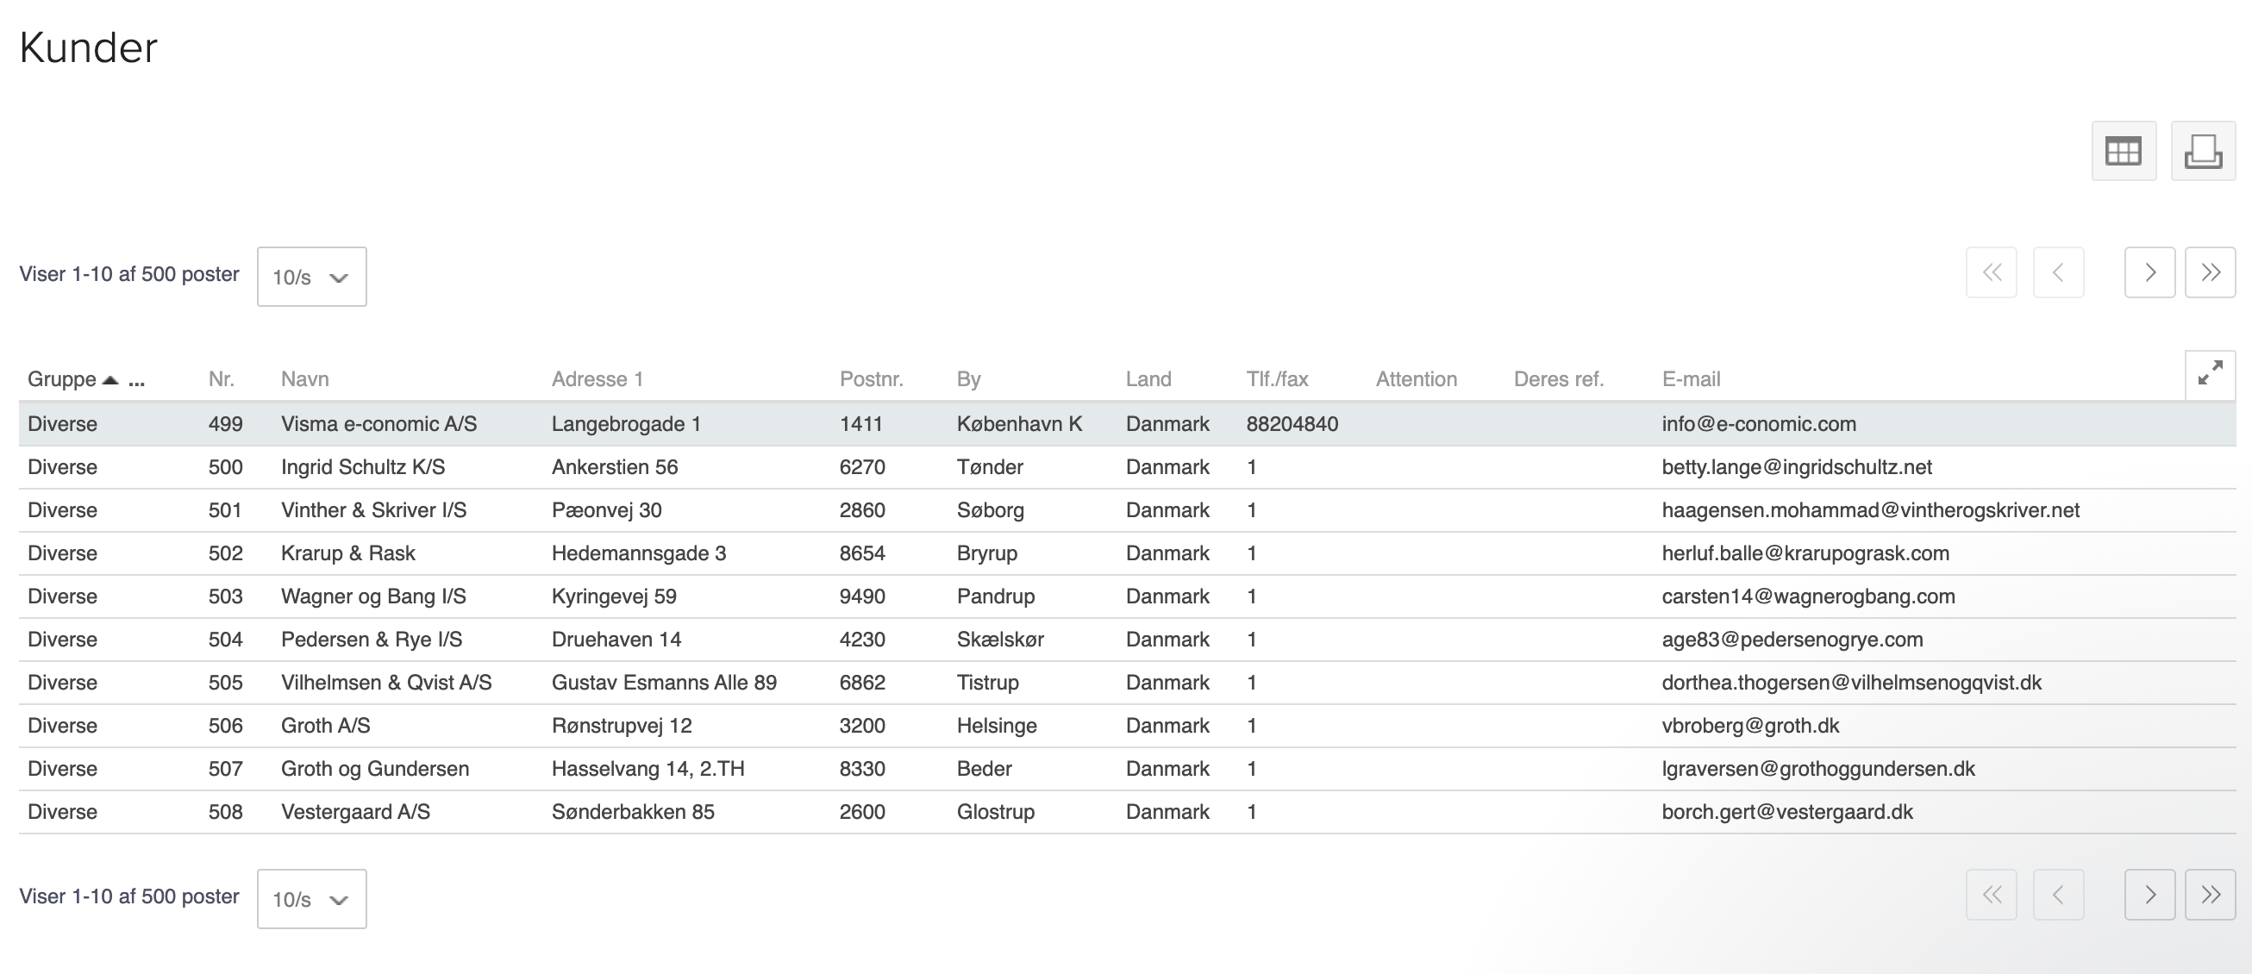Sort table by the Navn column header
The width and height of the screenshot is (2252, 974).
point(304,379)
